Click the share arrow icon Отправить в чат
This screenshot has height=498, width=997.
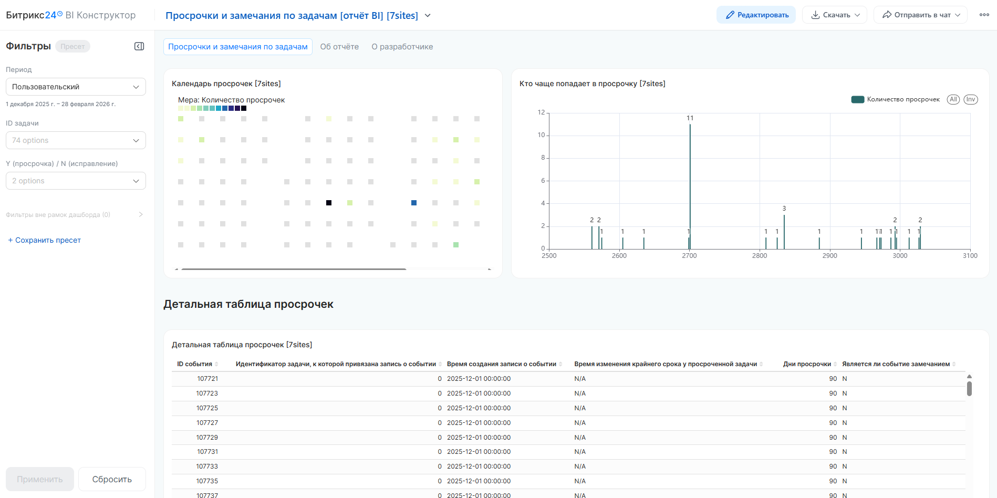pyautogui.click(x=887, y=15)
